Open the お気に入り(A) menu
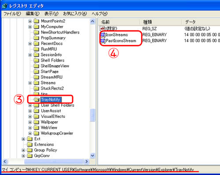 (75, 14)
